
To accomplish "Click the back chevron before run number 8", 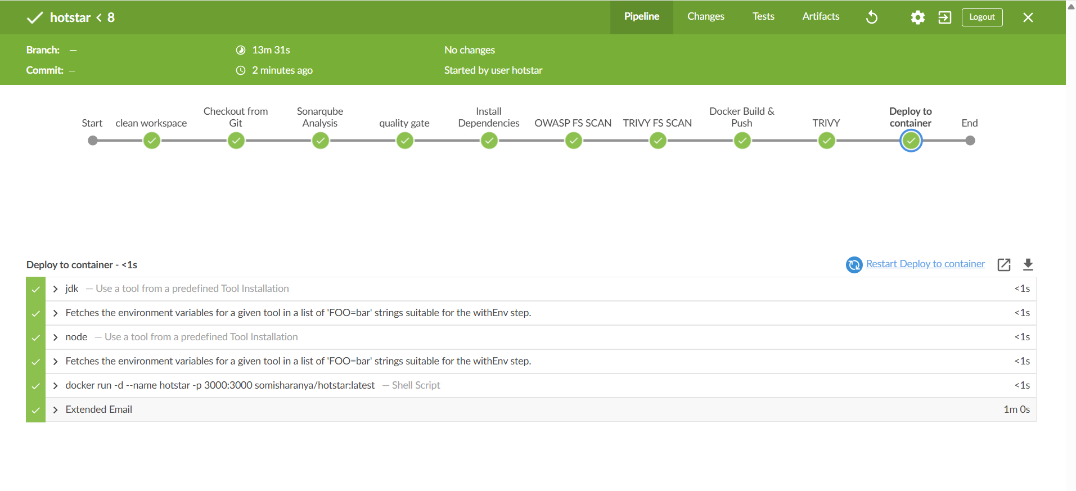I will [99, 17].
